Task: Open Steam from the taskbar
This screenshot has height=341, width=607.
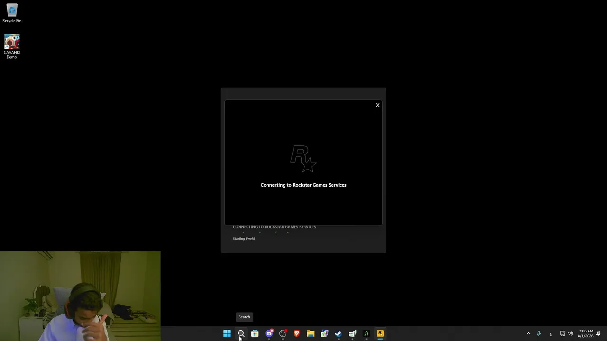Action: tap(338, 334)
